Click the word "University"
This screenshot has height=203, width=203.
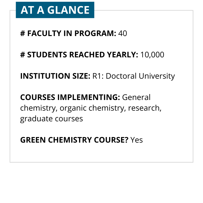158,76
